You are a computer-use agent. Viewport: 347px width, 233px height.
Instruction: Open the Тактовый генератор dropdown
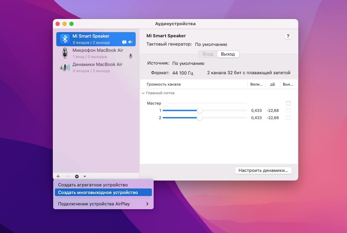[x=211, y=44]
